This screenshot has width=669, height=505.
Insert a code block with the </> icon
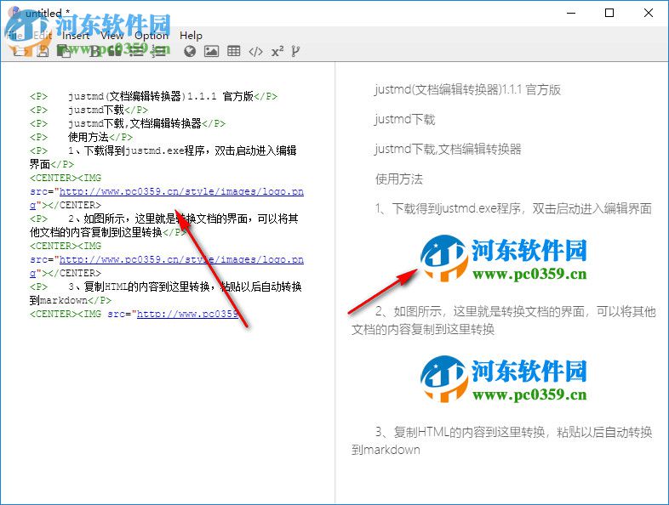click(x=255, y=52)
